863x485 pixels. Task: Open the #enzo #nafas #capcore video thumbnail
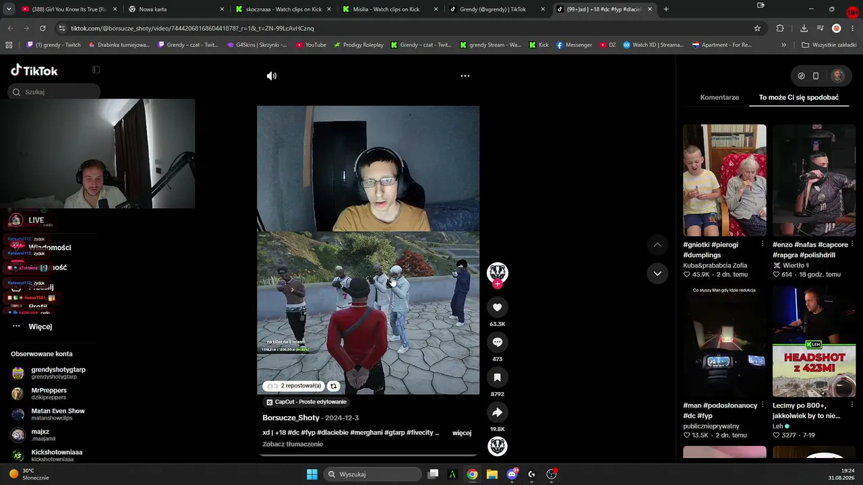click(x=814, y=181)
